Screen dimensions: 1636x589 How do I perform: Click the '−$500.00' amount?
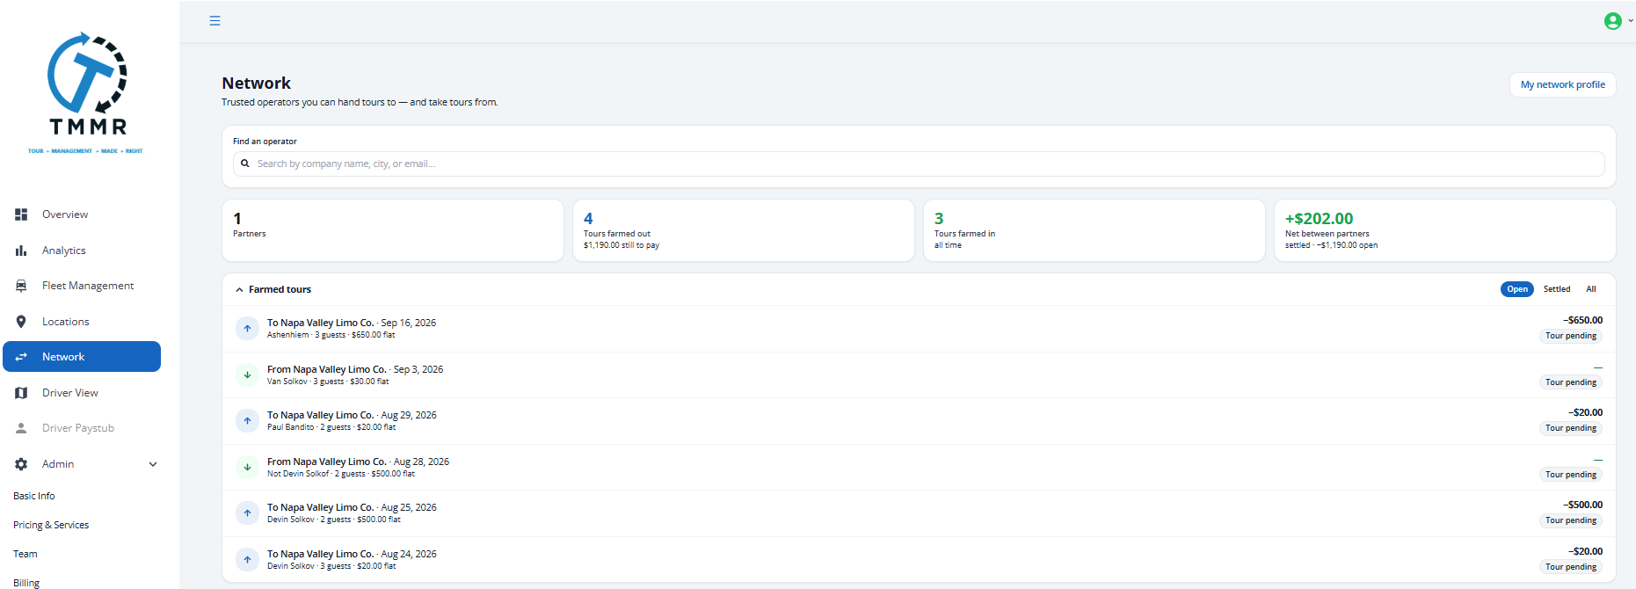click(x=1582, y=505)
